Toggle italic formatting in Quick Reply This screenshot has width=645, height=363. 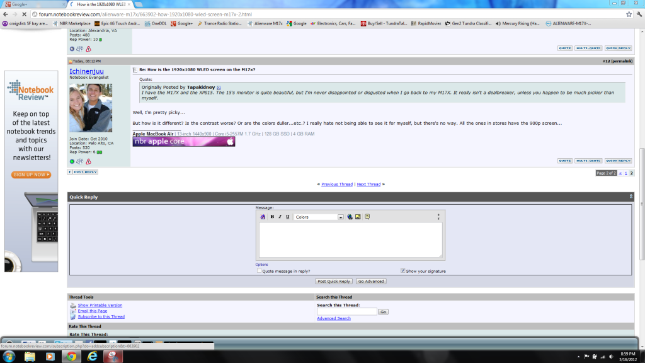tap(280, 217)
